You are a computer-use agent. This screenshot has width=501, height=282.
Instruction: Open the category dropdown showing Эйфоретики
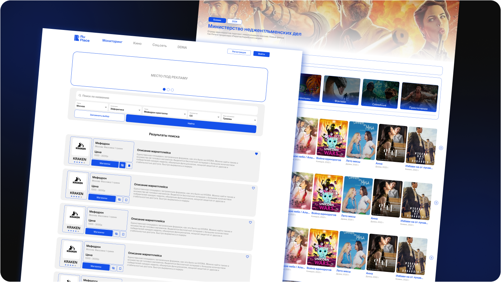[x=125, y=108]
